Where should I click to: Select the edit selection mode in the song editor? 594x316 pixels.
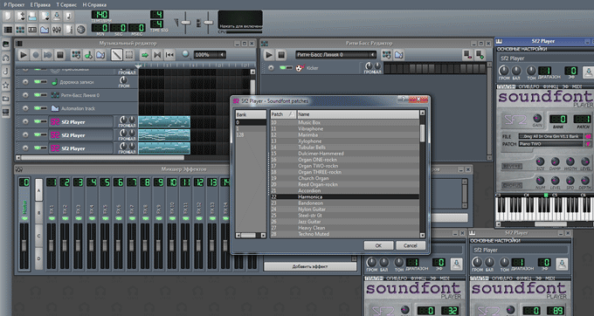point(128,55)
